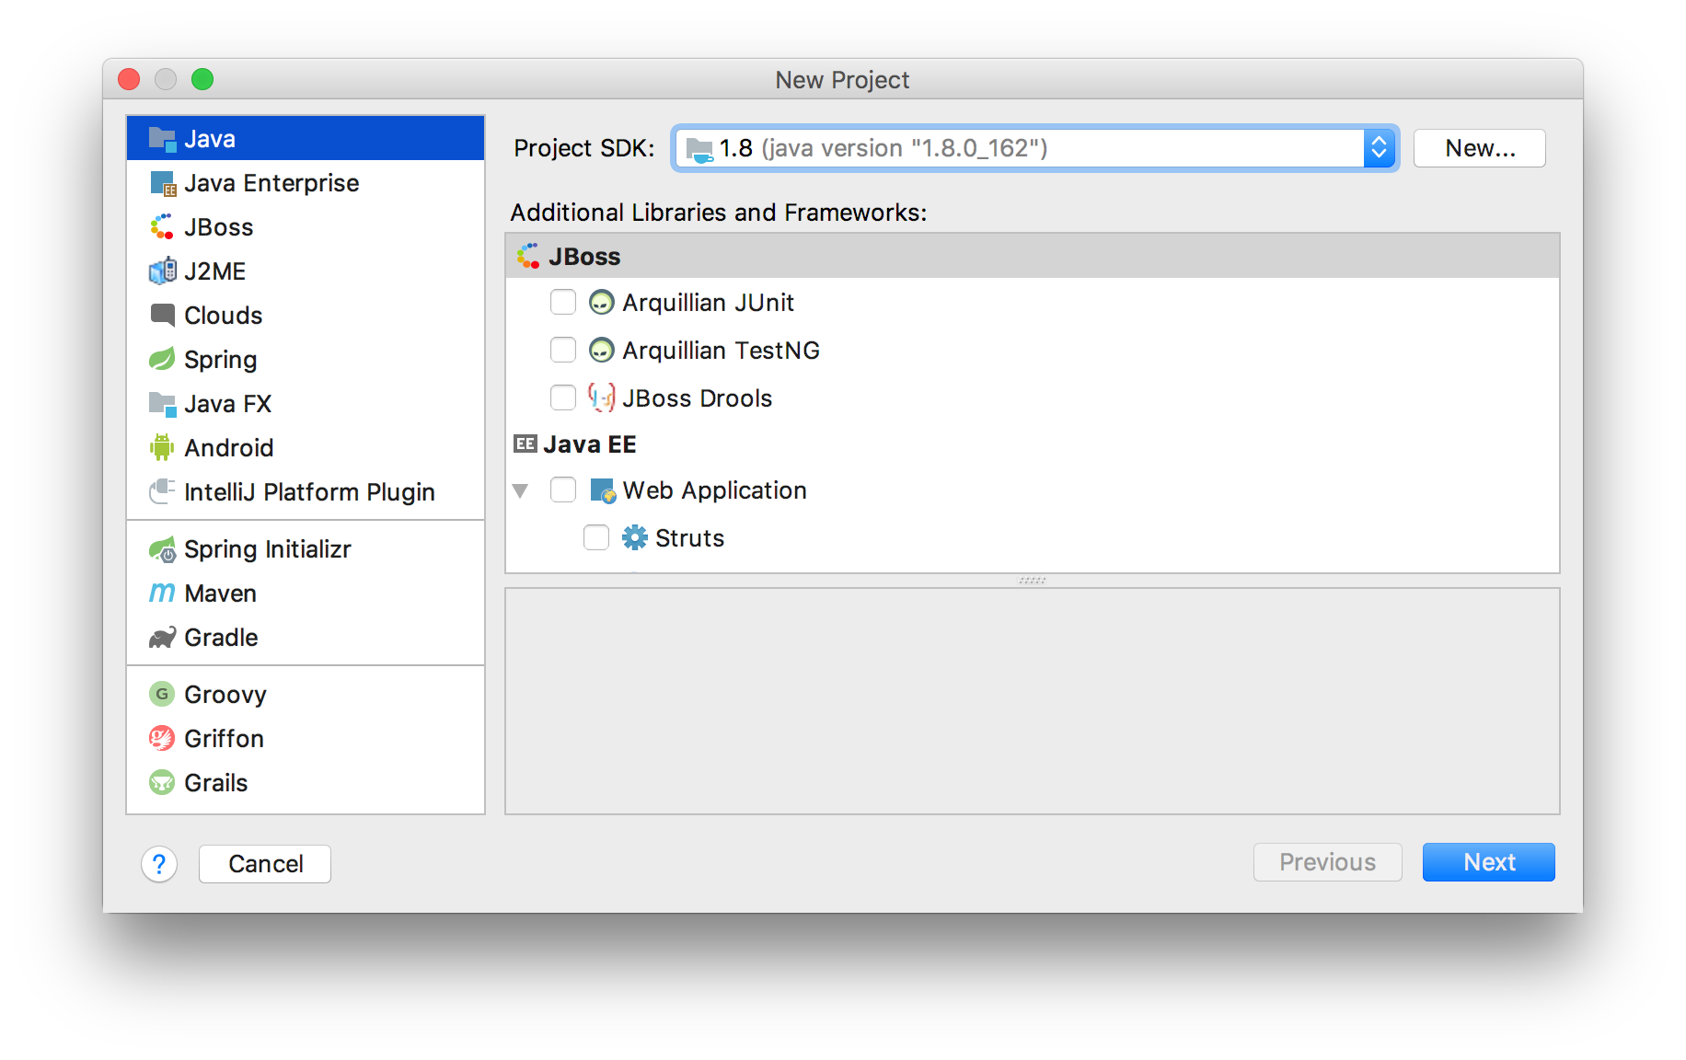This screenshot has height=1060, width=1686.
Task: Click the Previous button
Action: [x=1328, y=862]
